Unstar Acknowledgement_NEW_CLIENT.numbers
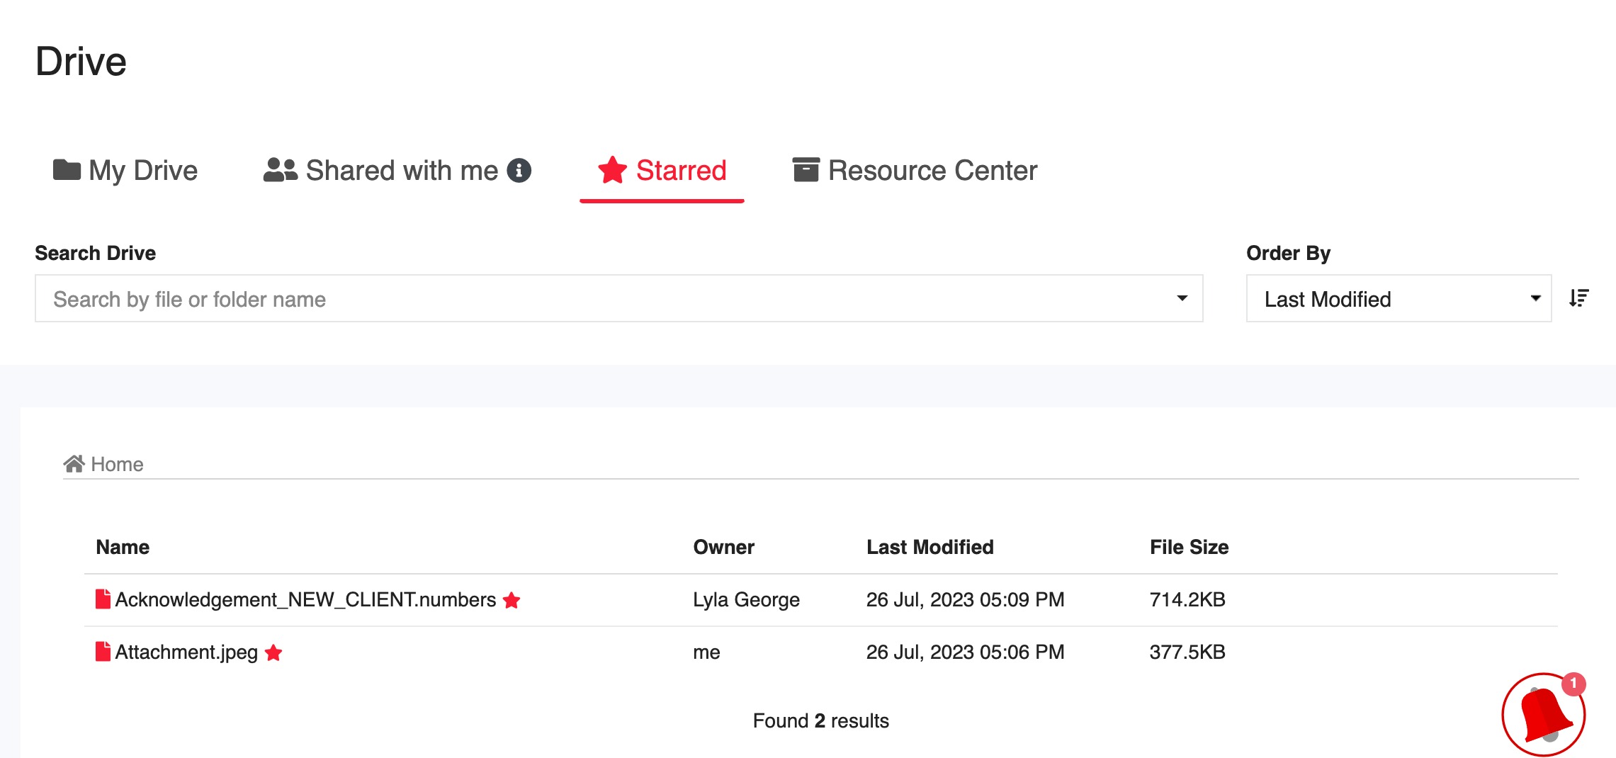Image resolution: width=1616 pixels, height=758 pixels. (512, 601)
